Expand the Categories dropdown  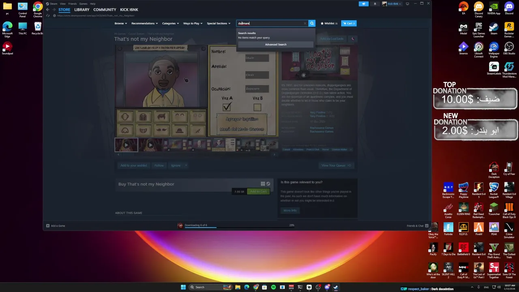[170, 24]
